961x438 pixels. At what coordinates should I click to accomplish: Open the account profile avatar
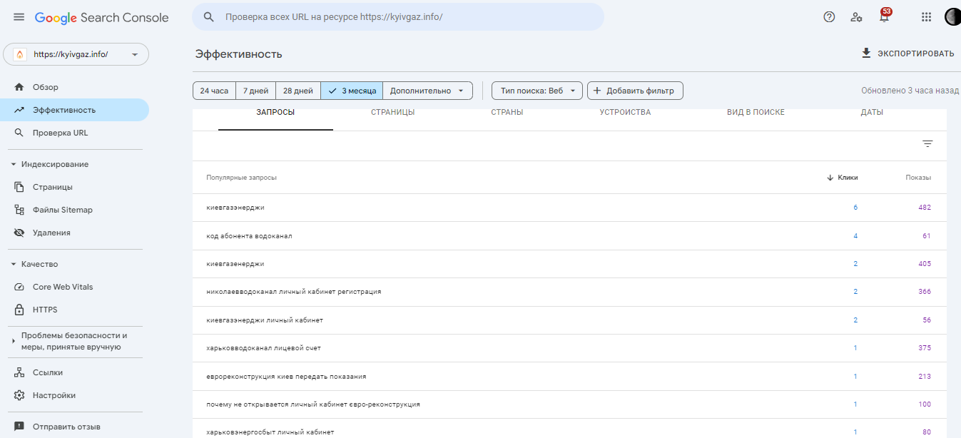[x=953, y=17]
